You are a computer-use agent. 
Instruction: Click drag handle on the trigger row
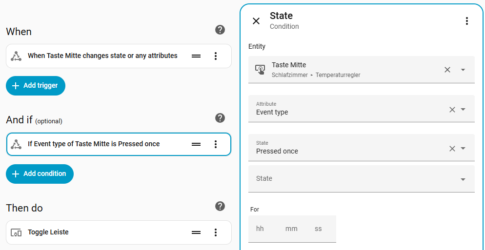coord(196,56)
